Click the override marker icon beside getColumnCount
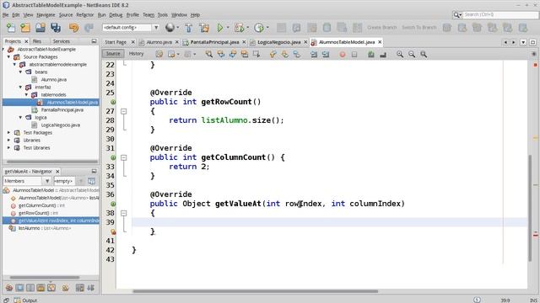540x303 pixels. [113, 157]
